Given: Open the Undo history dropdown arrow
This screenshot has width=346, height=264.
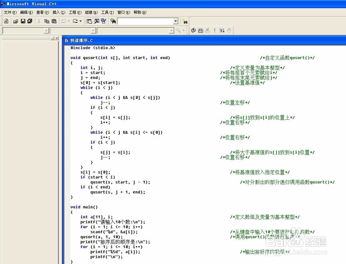Looking at the screenshot, I should click(x=69, y=21).
